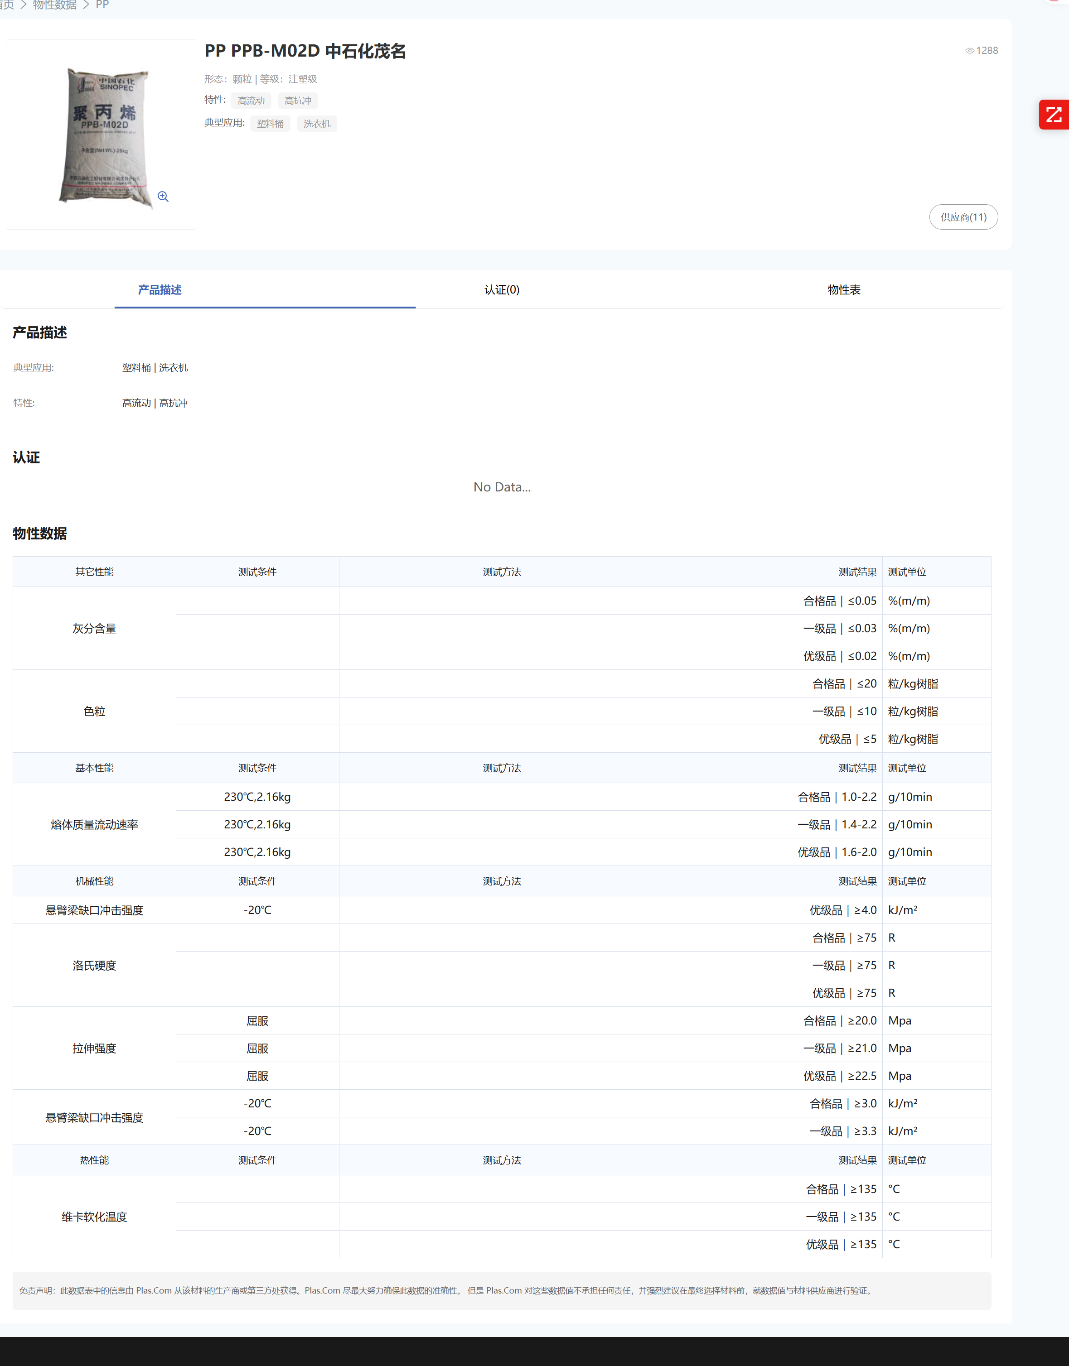Click the eye view-count icon beside 1288
Viewport: 1069px width, 1366px height.
click(969, 51)
